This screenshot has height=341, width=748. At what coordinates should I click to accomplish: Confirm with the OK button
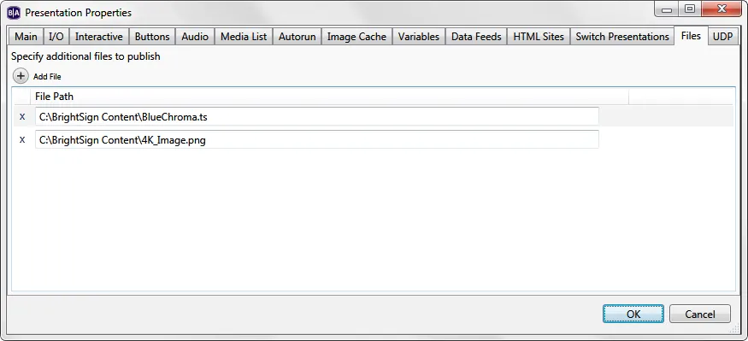pos(633,314)
